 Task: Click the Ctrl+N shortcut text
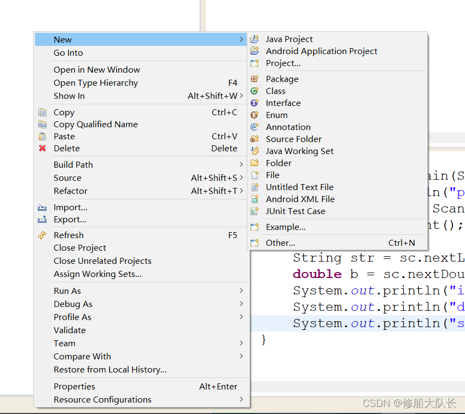[402, 243]
